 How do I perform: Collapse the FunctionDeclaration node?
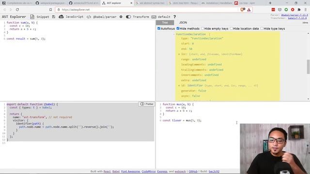click(x=174, y=34)
